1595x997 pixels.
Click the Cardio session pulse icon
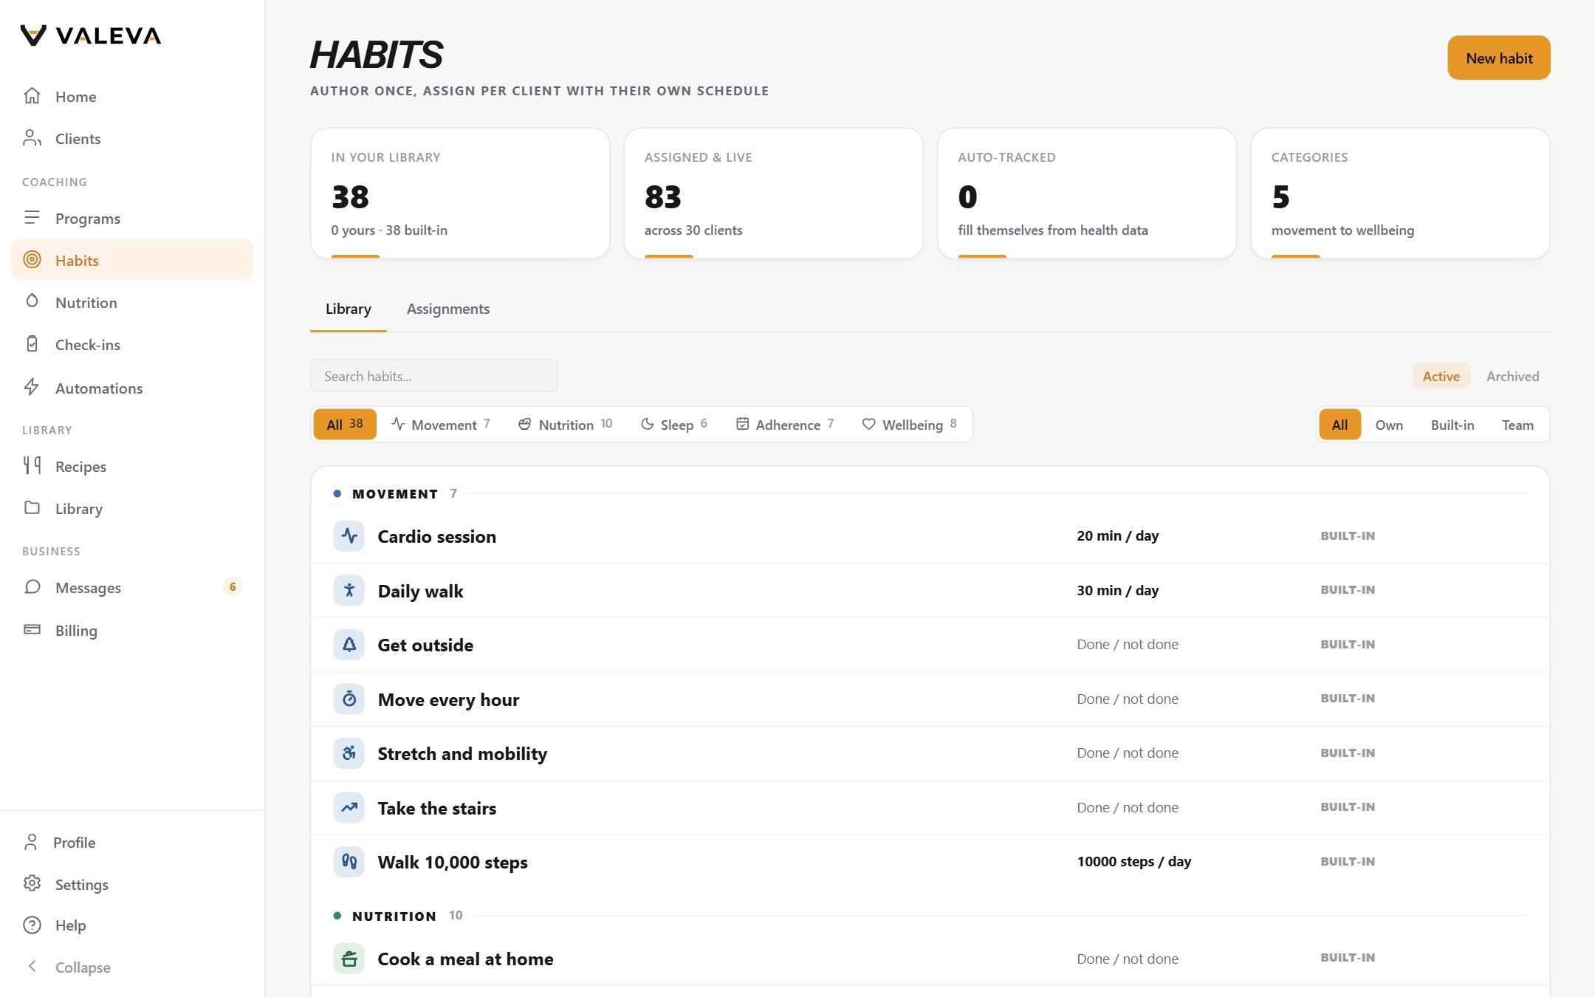pyautogui.click(x=349, y=536)
